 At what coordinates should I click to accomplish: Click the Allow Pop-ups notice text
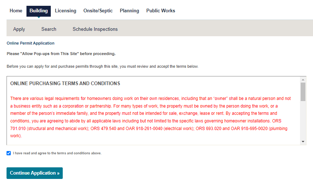coord(61,54)
